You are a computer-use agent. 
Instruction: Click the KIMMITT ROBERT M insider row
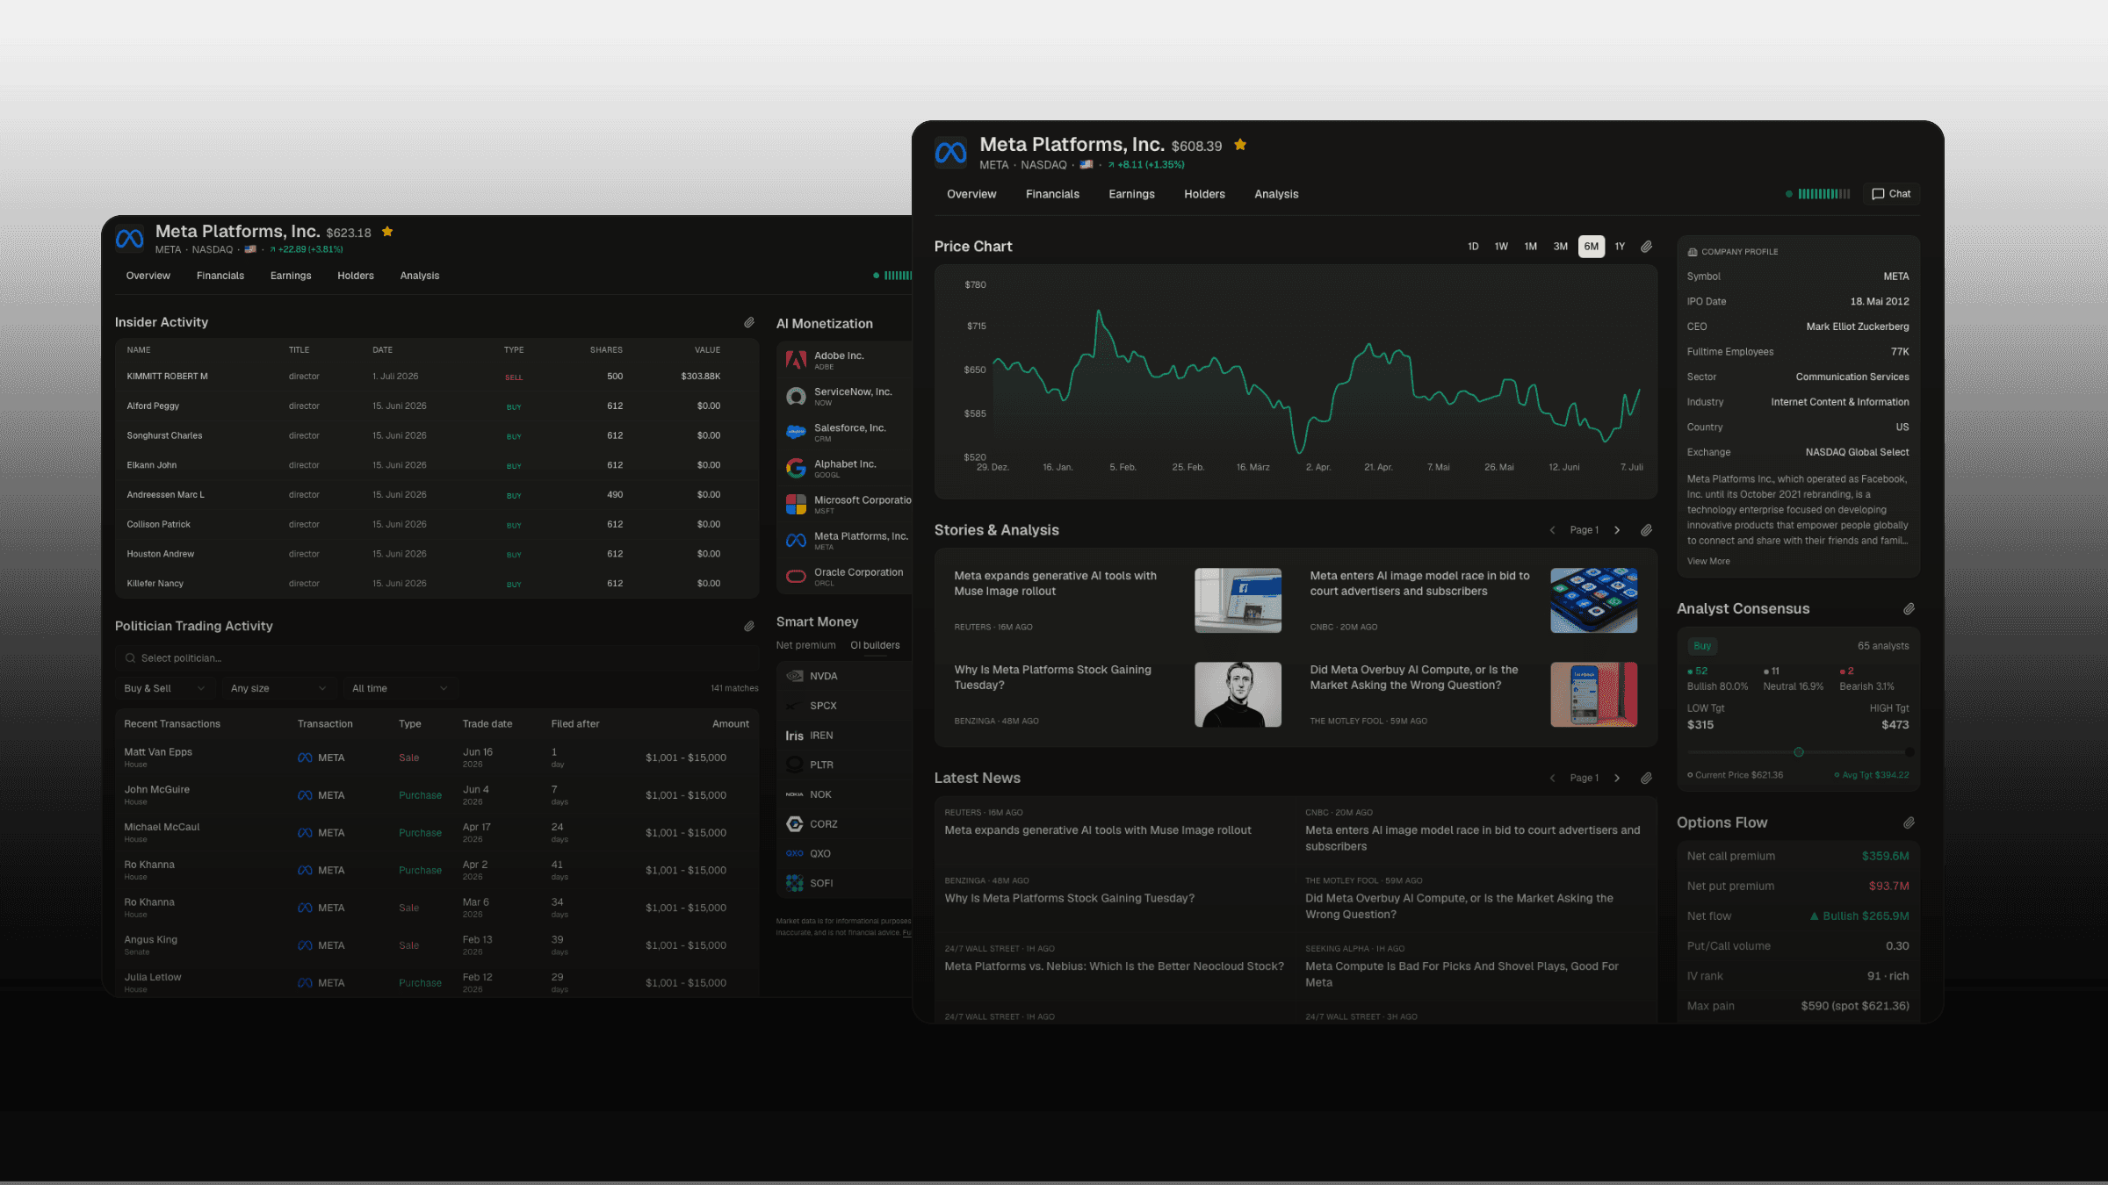[437, 377]
